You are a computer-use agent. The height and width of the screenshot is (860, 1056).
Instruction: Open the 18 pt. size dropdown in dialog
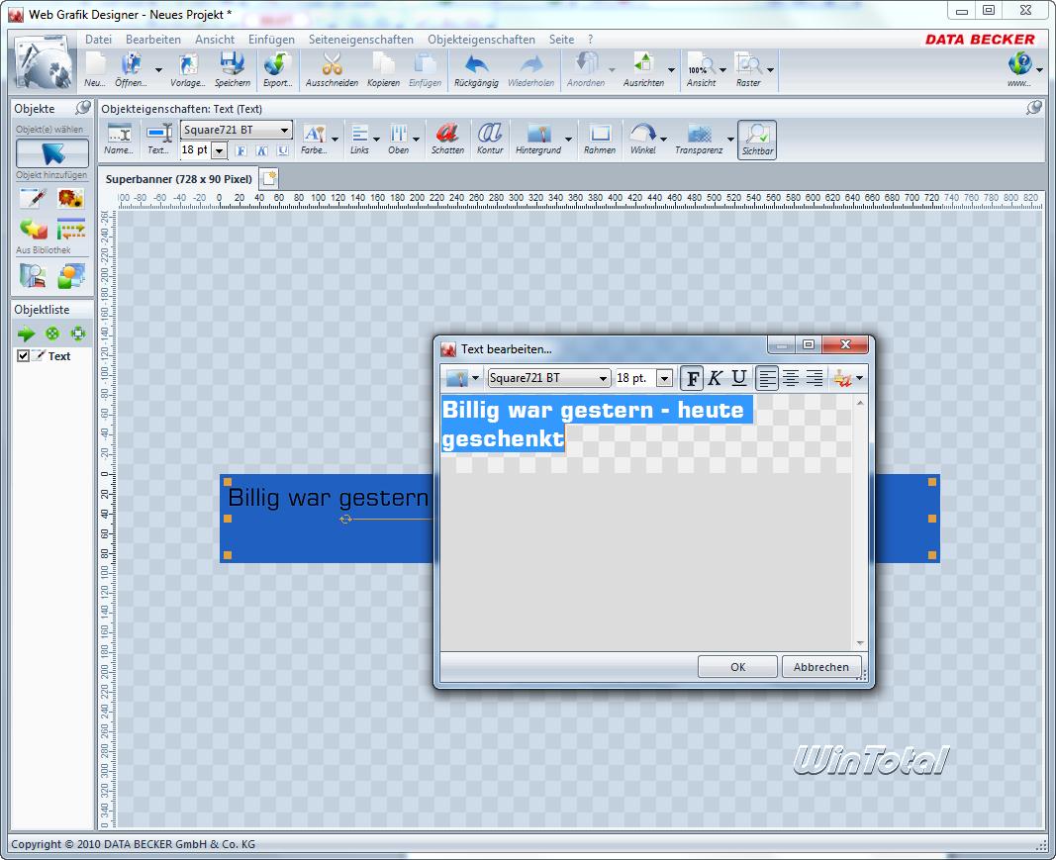coord(664,379)
